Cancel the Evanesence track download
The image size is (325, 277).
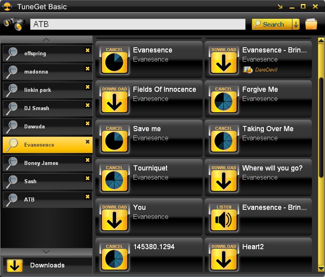(x=114, y=60)
